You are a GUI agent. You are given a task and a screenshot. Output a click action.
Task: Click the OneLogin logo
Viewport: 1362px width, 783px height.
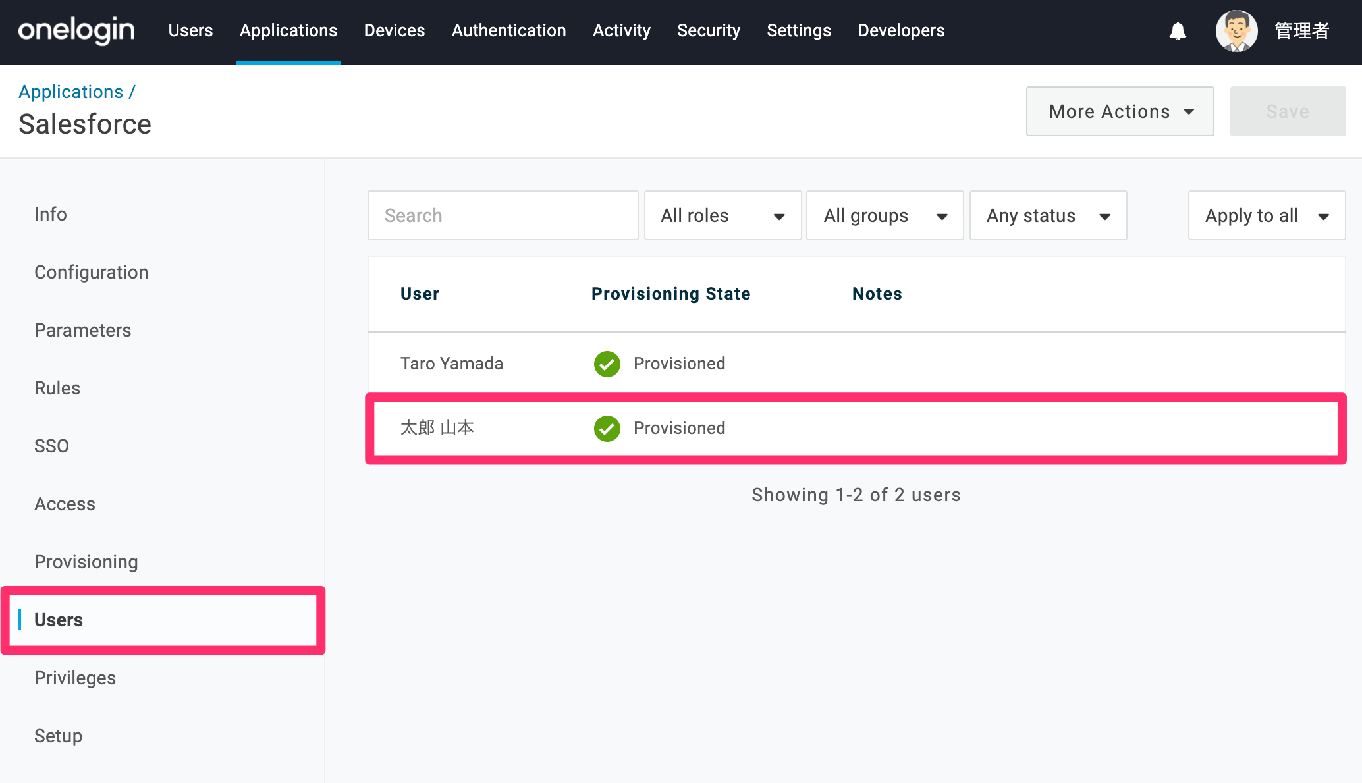[76, 31]
